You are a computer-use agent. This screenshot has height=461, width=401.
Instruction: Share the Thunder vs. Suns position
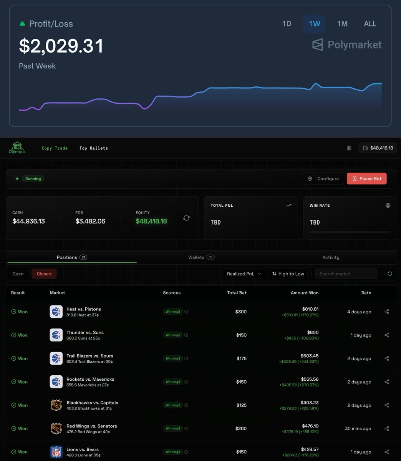coord(387,335)
